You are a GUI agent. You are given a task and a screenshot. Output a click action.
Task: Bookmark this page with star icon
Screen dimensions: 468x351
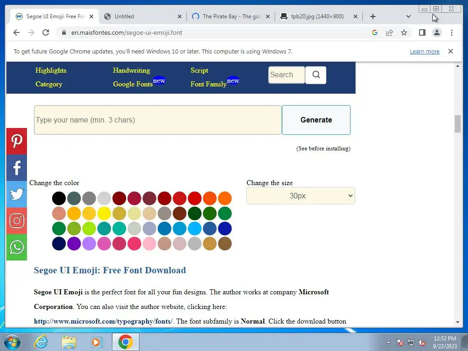point(404,32)
